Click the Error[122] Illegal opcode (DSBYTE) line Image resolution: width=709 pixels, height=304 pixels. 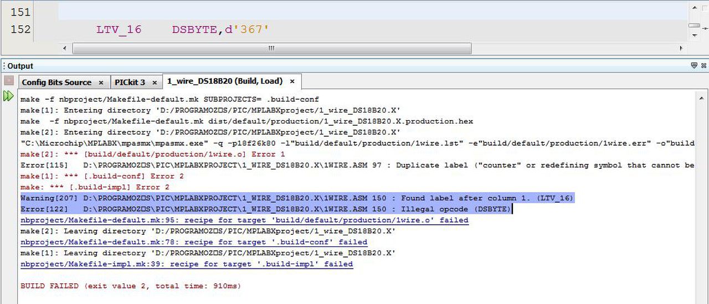pos(266,209)
